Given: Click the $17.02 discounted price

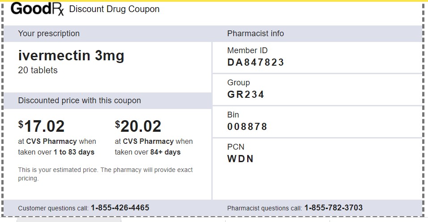Looking at the screenshot, I should (x=42, y=126).
